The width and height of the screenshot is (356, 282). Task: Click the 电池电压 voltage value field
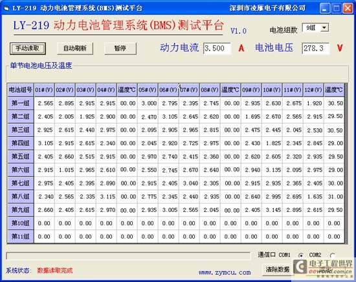[x=315, y=48]
